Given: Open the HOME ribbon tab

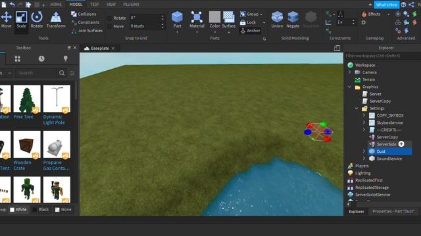Looking at the screenshot, I should pyautogui.click(x=56, y=5).
